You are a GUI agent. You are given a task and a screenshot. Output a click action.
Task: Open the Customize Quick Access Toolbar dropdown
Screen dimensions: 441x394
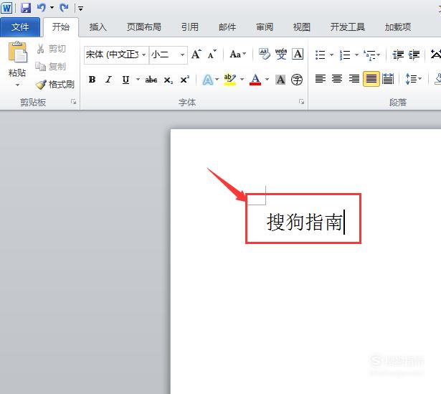80,9
